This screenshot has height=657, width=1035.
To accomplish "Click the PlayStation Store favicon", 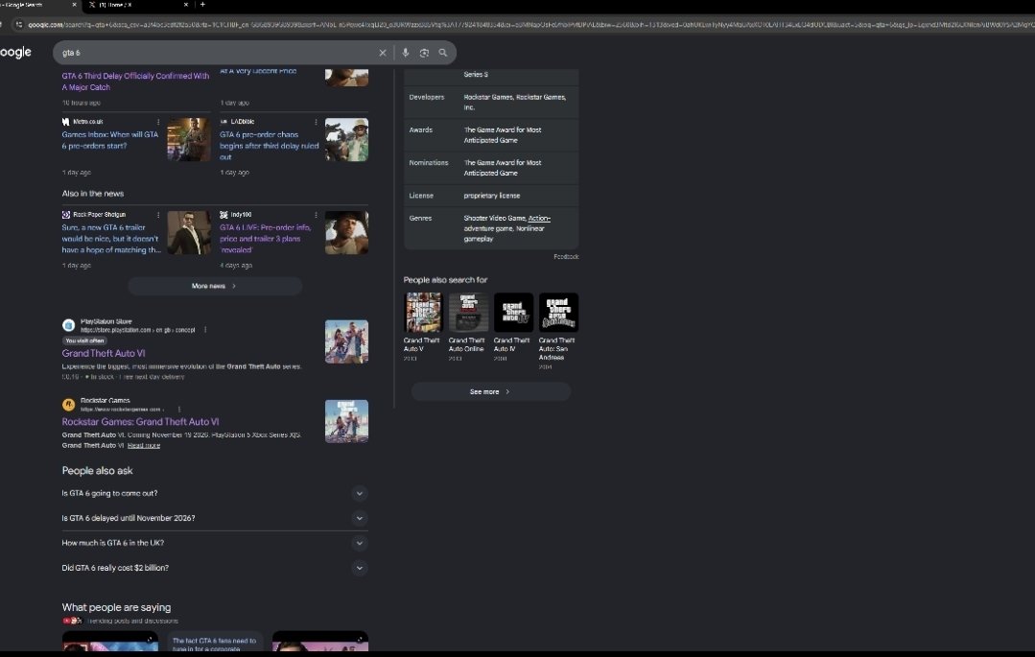I will (68, 325).
